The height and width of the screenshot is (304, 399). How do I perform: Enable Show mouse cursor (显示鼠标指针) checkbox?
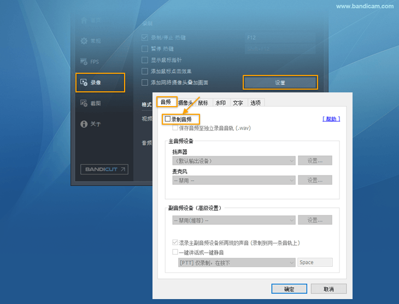click(x=145, y=60)
